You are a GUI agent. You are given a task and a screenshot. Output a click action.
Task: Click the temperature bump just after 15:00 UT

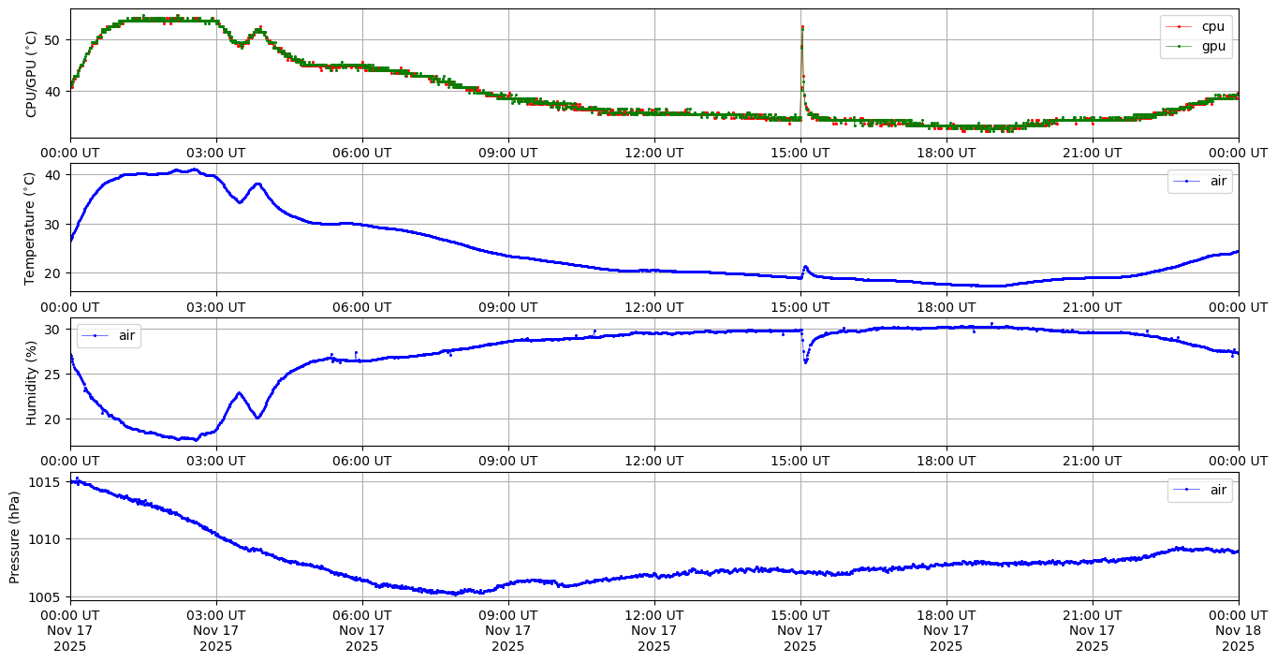[805, 267]
